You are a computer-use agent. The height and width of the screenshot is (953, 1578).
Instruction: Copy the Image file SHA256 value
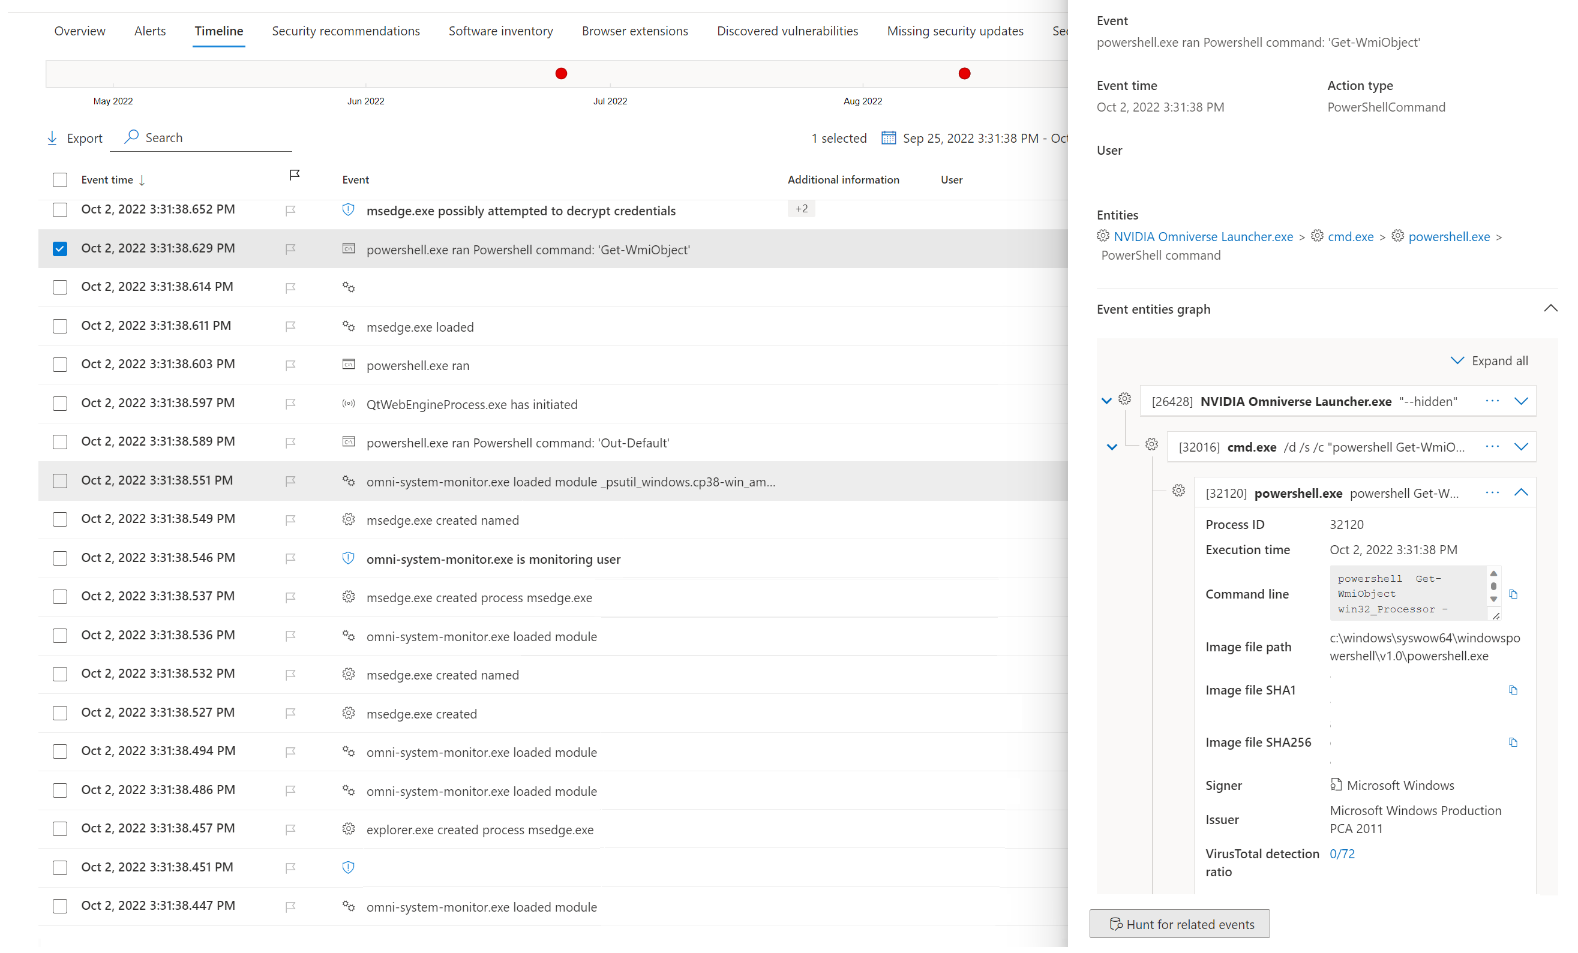(x=1513, y=743)
